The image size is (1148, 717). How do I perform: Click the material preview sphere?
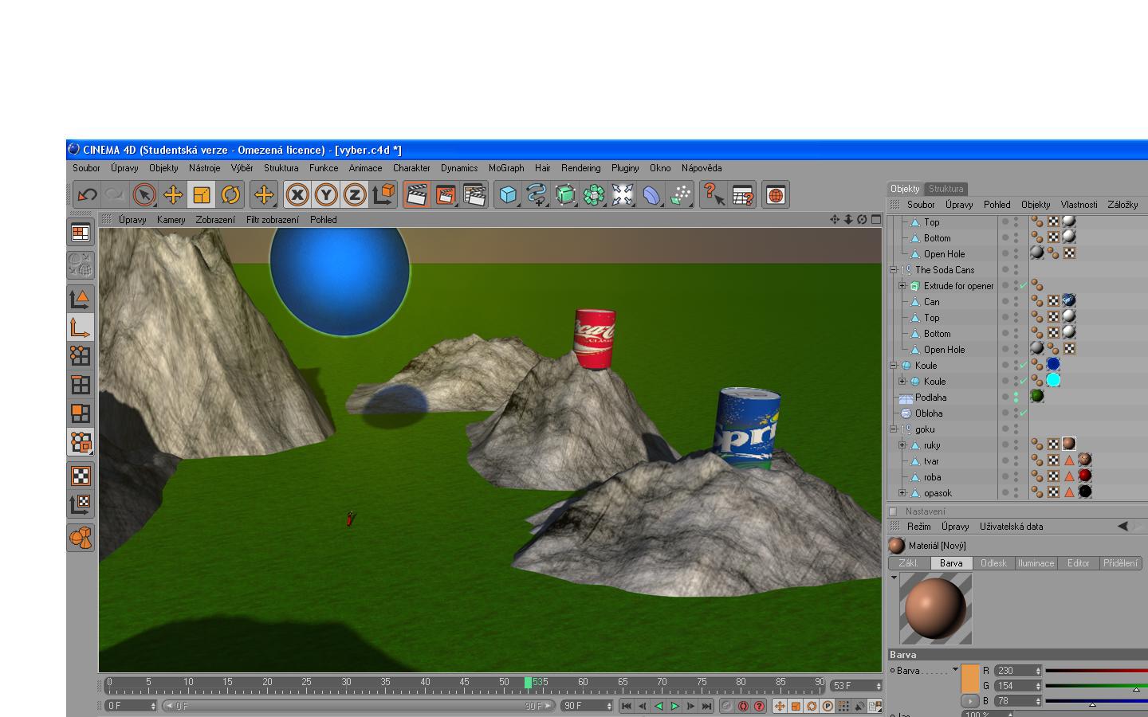point(936,609)
